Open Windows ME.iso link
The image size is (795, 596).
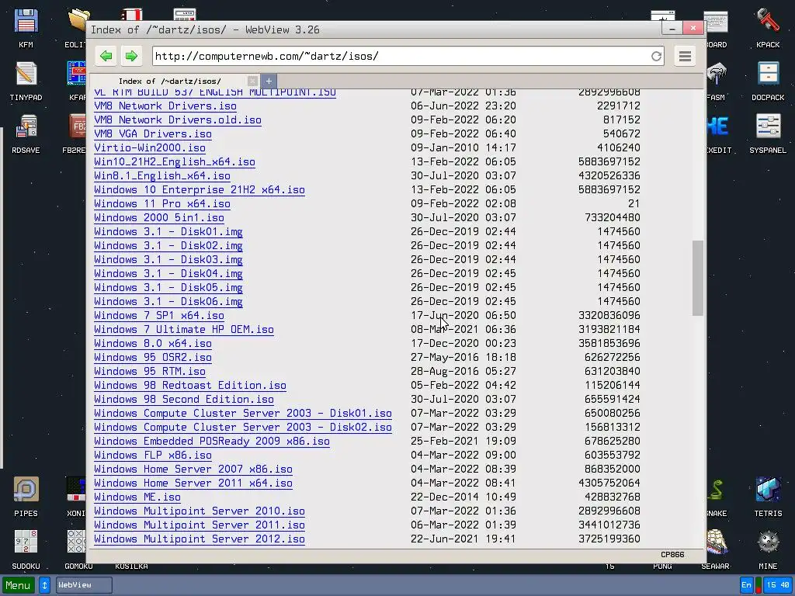click(x=137, y=497)
